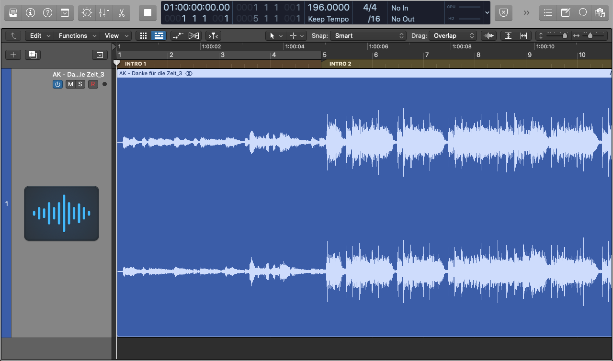Viewport: 613px width, 361px height.
Task: Open the Inspector panel
Action: (30, 13)
